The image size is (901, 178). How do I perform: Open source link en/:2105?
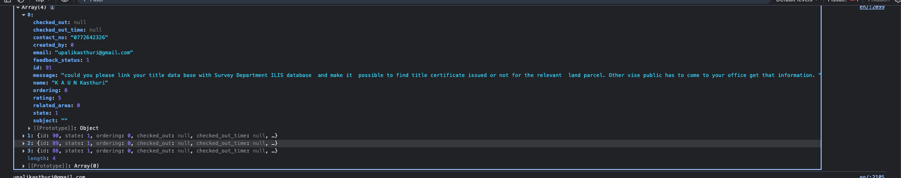872,177
